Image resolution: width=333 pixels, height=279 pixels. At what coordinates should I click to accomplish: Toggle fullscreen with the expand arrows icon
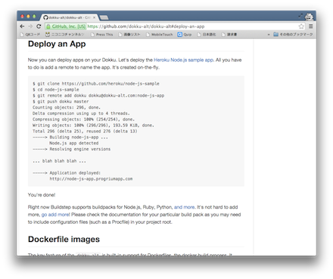click(300, 16)
